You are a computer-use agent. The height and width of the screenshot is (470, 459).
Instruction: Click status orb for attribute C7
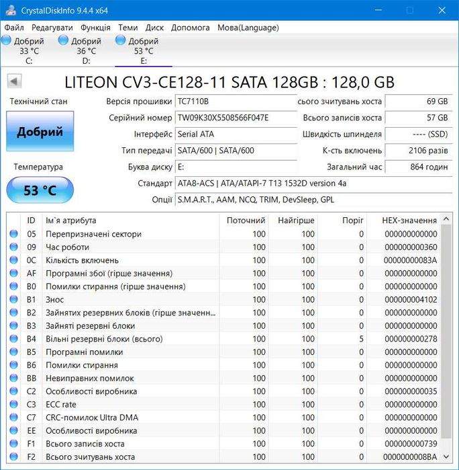pyautogui.click(x=14, y=418)
